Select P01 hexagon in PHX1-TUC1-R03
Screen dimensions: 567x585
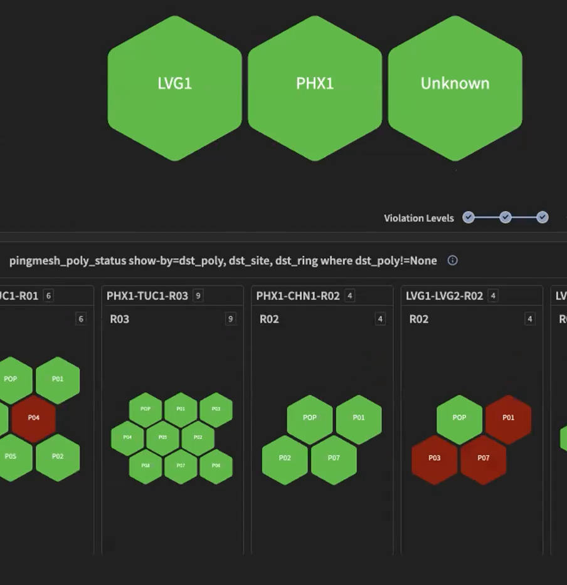click(181, 409)
